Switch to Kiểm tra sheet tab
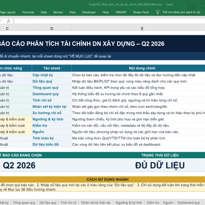 pyautogui.click(x=153, y=203)
